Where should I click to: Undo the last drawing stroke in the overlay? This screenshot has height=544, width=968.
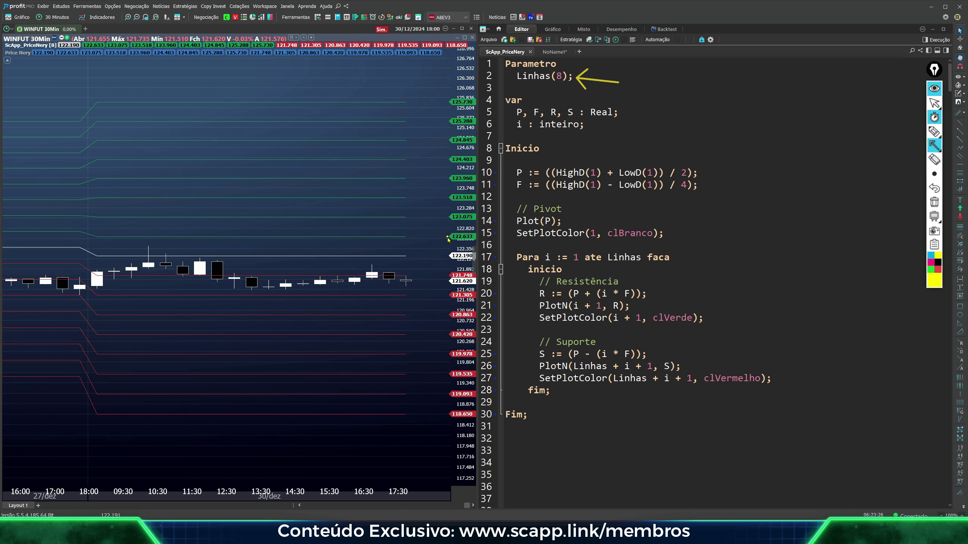pos(934,188)
